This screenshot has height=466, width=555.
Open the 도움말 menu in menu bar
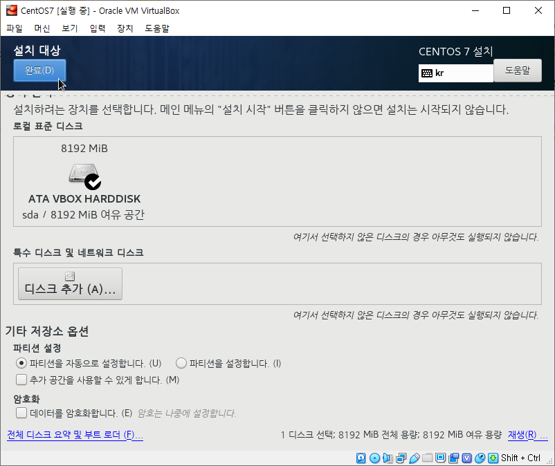point(157,28)
